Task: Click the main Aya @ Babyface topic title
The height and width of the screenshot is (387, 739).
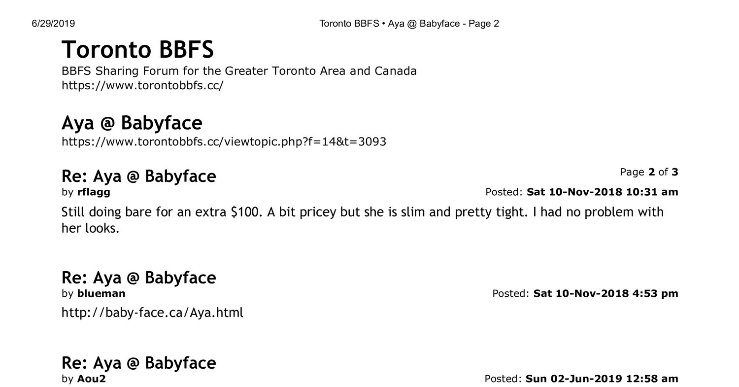Action: [x=132, y=123]
